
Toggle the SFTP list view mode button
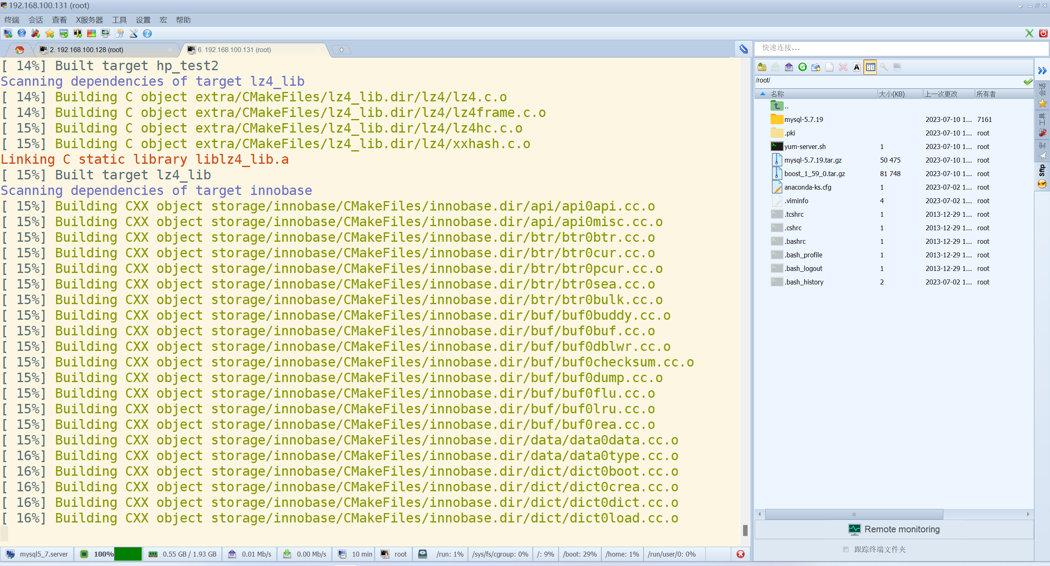point(870,67)
